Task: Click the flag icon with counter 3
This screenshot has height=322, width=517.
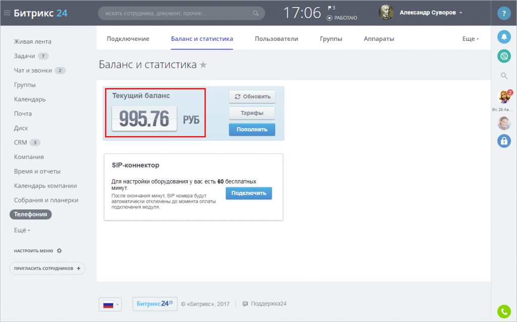Action: (x=331, y=8)
